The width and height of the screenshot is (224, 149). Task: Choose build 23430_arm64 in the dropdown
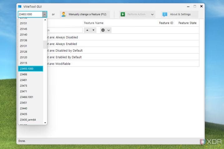click(x=31, y=120)
